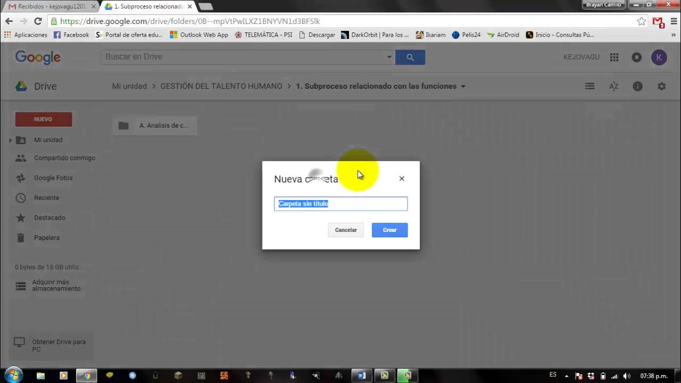Click the blue Drive search button
The image size is (681, 383).
click(410, 57)
